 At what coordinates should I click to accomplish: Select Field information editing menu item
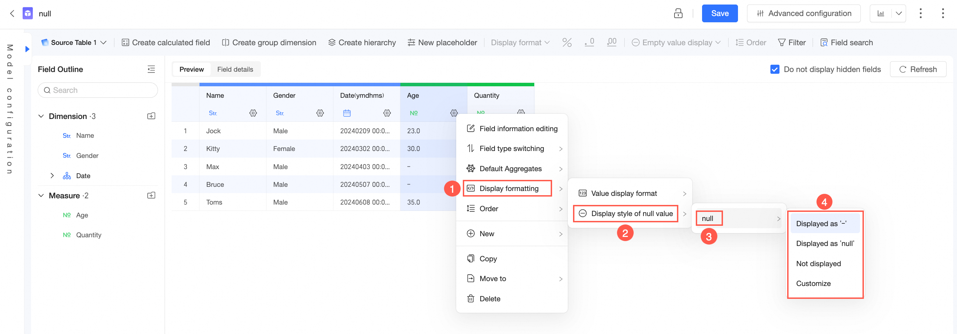click(x=512, y=129)
